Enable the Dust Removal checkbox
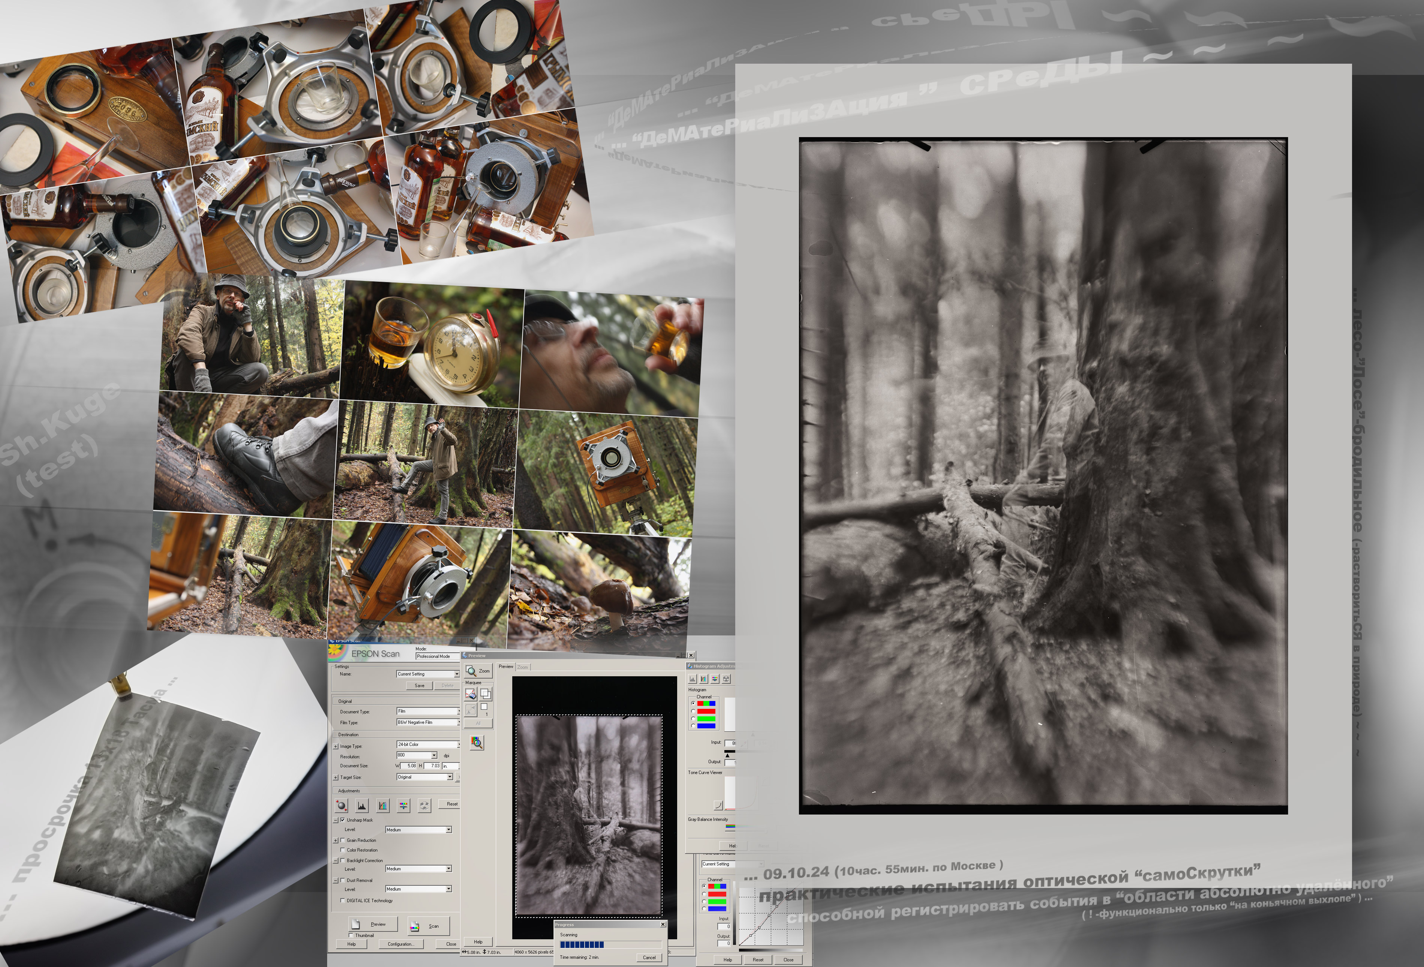1424x967 pixels. click(343, 880)
